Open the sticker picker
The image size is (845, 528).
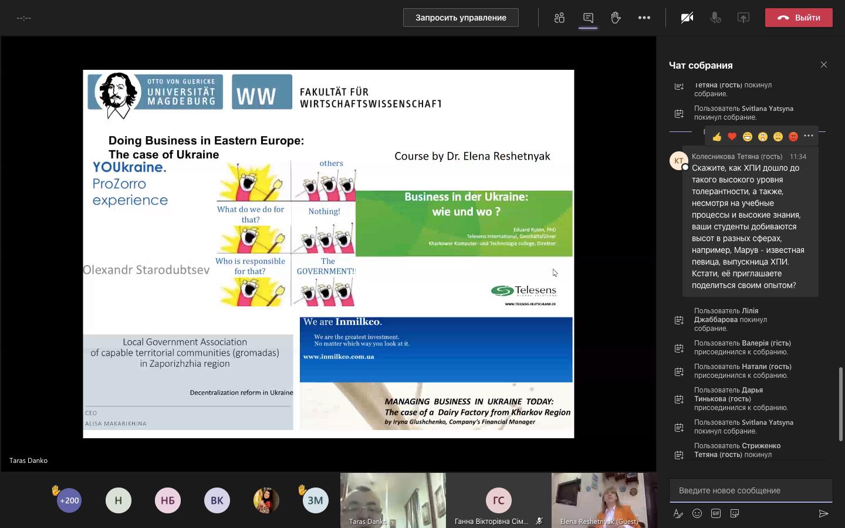pos(735,513)
